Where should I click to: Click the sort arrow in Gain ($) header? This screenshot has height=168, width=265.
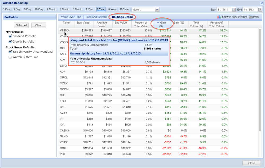(x=158, y=22)
